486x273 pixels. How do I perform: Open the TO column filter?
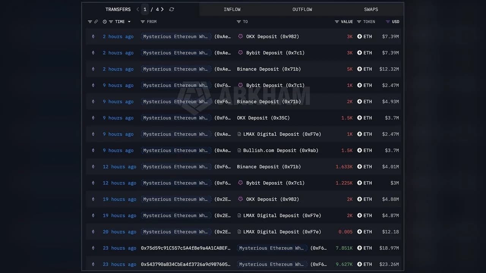coord(239,22)
